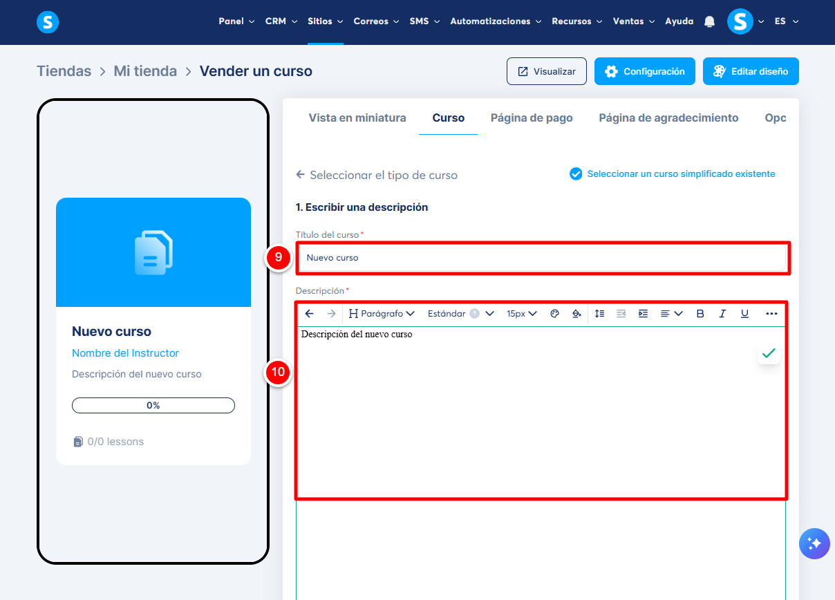This screenshot has width=835, height=600.
Task: Open the Ayuda menu item
Action: click(x=679, y=21)
